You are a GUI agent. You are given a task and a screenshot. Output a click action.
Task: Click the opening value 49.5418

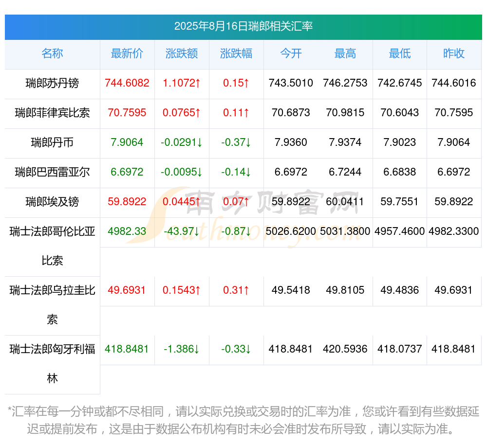(291, 290)
